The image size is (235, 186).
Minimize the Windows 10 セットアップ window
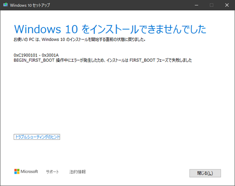point(196,5)
